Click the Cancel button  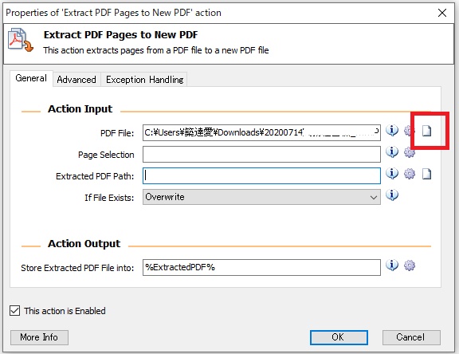click(x=411, y=337)
